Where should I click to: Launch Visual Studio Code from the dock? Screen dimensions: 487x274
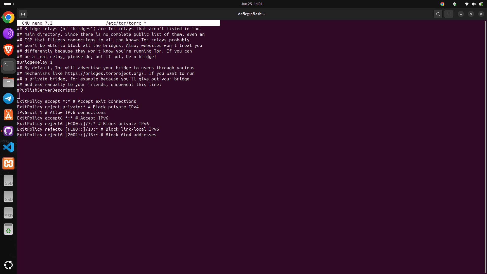click(x=8, y=147)
